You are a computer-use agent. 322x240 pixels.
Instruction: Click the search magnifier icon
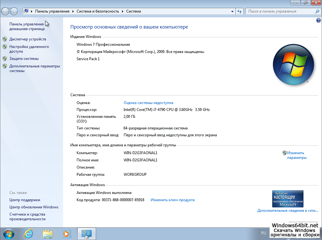[318, 12]
